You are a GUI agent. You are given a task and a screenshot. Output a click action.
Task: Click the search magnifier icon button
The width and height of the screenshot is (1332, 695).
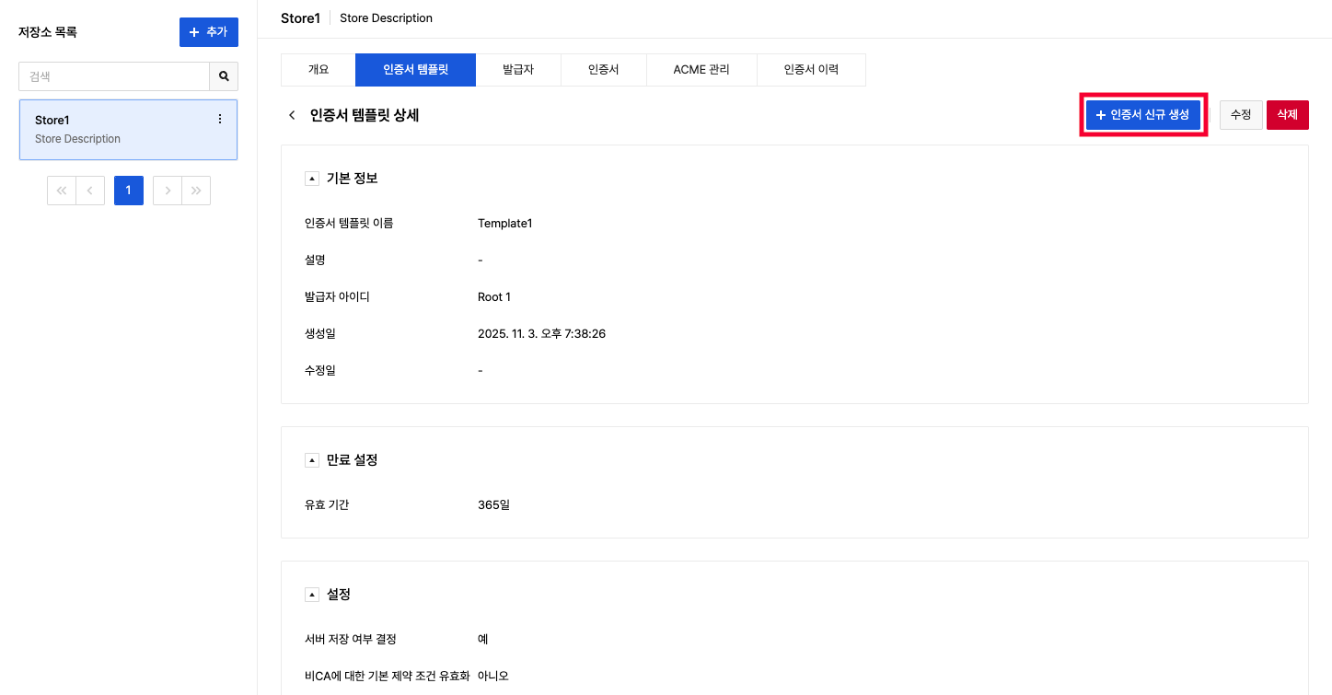tap(224, 76)
